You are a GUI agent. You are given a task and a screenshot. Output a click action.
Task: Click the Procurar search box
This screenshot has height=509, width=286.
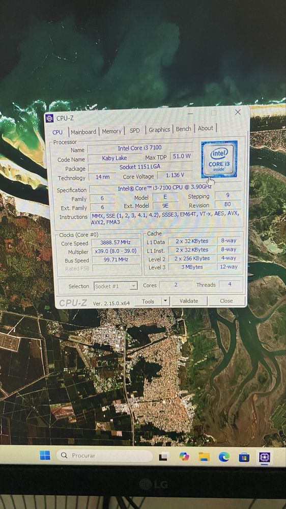(x=104, y=456)
